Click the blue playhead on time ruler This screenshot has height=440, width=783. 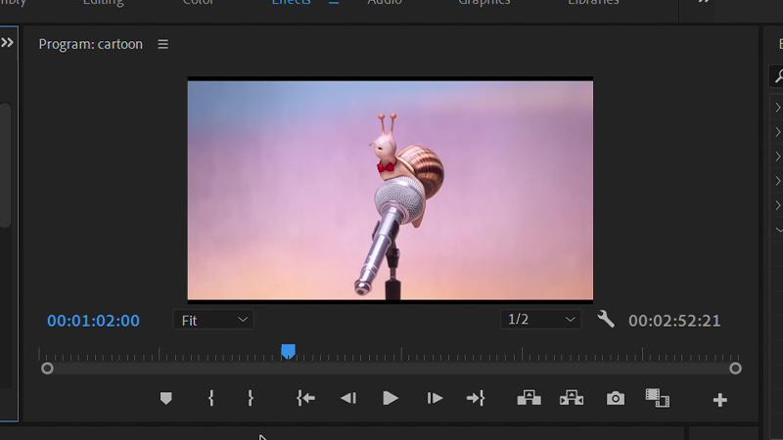[x=288, y=351]
